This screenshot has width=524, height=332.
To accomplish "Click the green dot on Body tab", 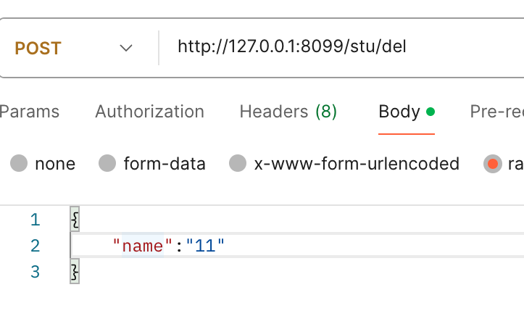I will 431,112.
